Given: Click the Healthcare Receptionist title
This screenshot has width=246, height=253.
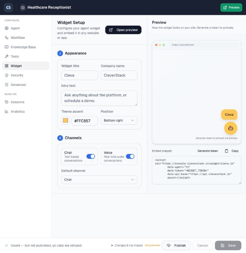Looking at the screenshot, I should click(x=49, y=7).
